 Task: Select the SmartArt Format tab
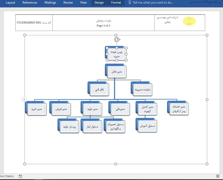(116, 3)
